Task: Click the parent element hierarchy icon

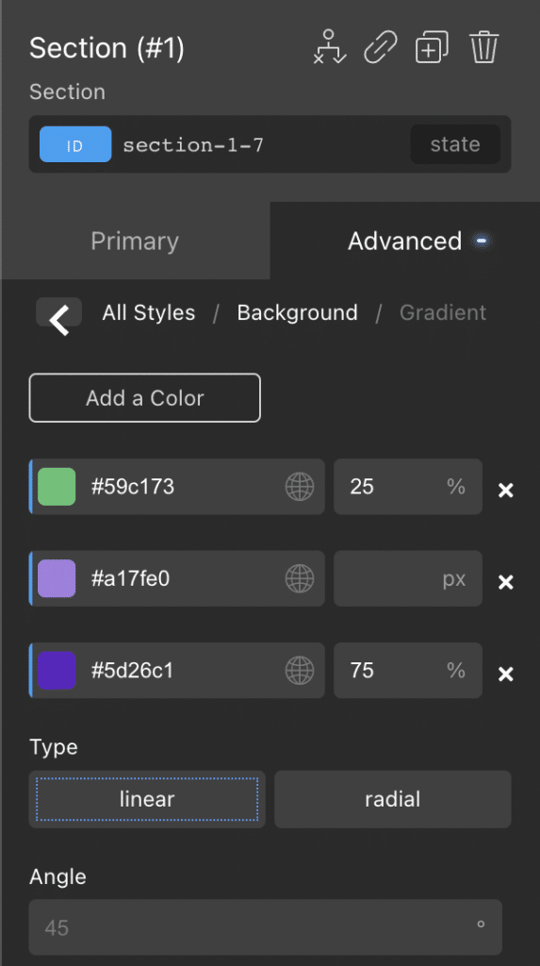Action: coord(330,47)
